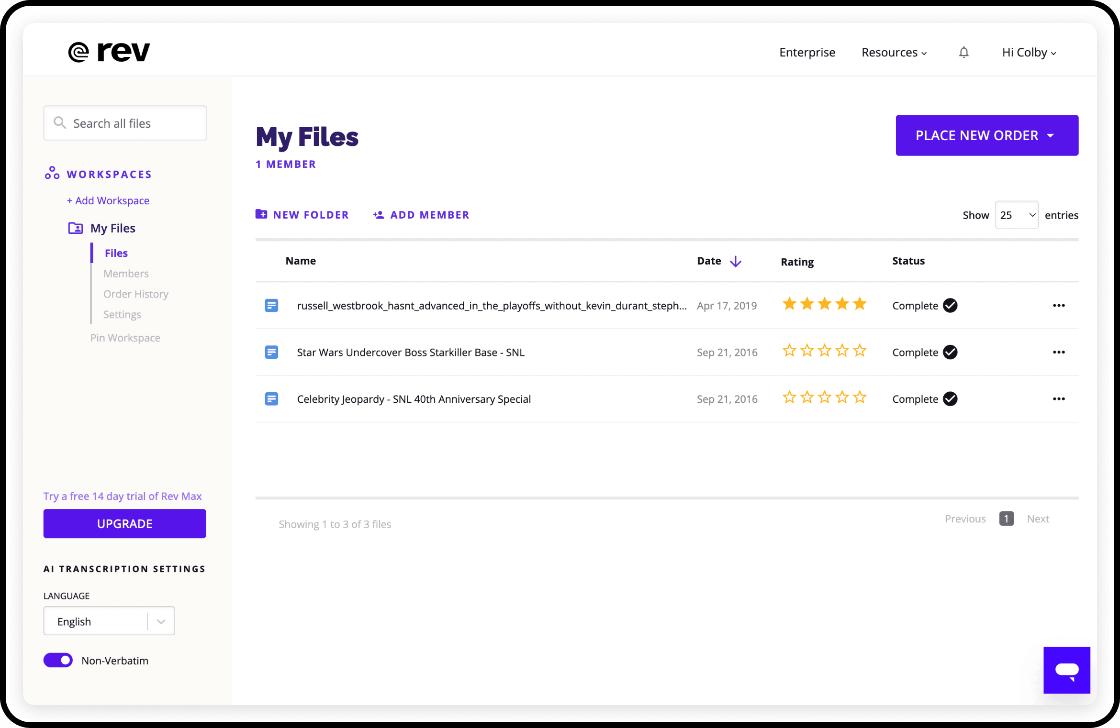Image resolution: width=1120 pixels, height=728 pixels.
Task: Expand the Resources menu
Action: (x=894, y=52)
